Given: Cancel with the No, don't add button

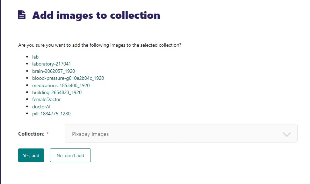Looking at the screenshot, I should pyautogui.click(x=70, y=155).
